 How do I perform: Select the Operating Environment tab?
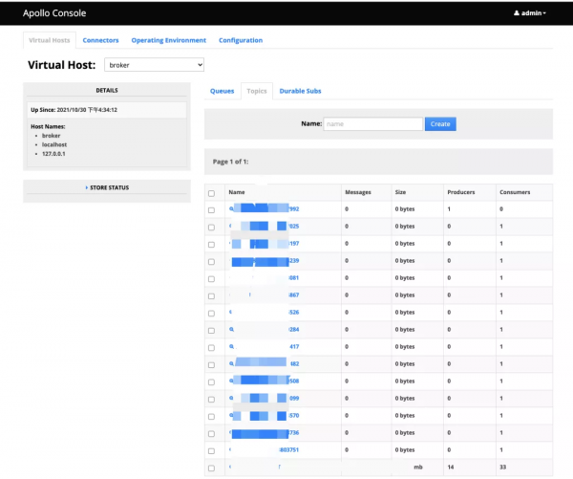(168, 40)
